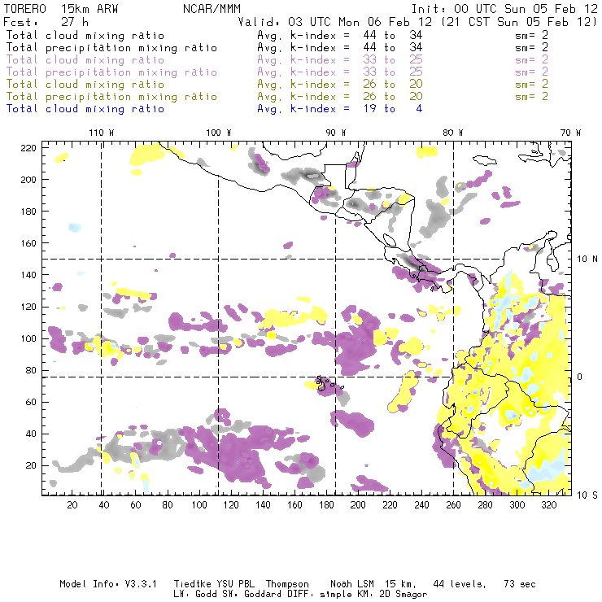Click the '260' tick label on horizontal axis

click(453, 505)
